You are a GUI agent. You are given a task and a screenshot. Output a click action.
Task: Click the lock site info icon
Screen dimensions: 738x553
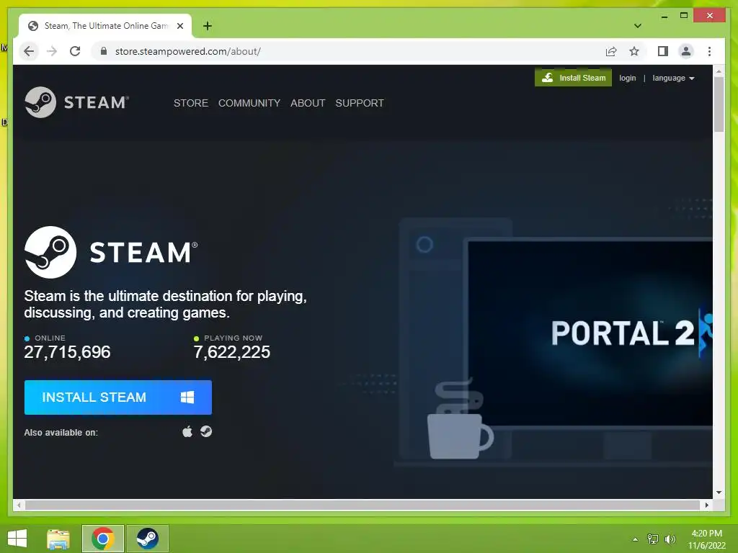(x=104, y=51)
